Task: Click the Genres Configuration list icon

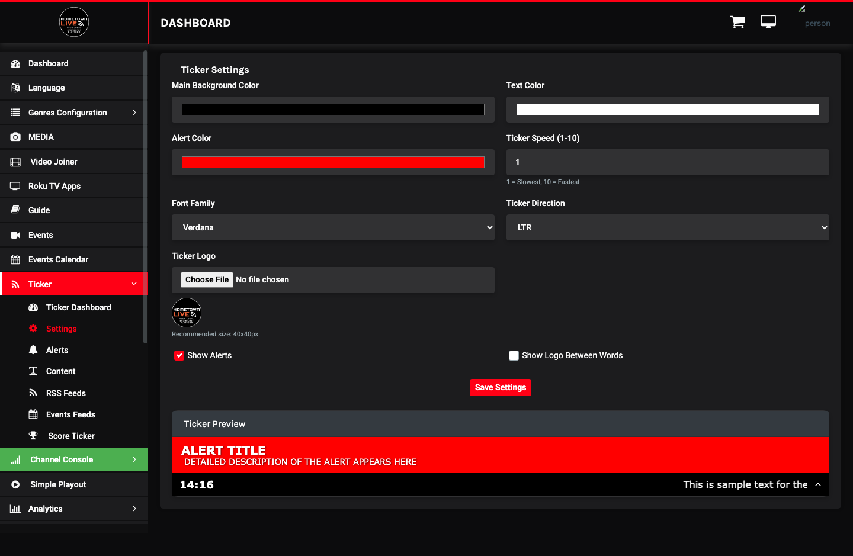Action: pyautogui.click(x=15, y=113)
